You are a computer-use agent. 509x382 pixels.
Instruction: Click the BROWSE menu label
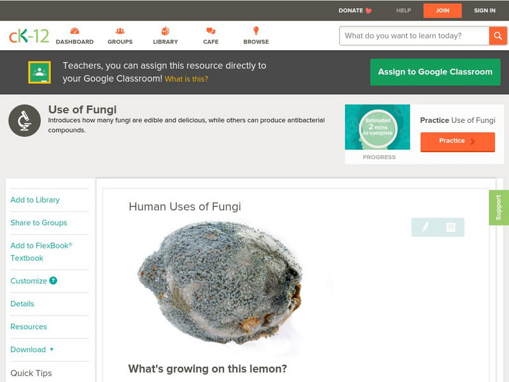pyautogui.click(x=256, y=42)
